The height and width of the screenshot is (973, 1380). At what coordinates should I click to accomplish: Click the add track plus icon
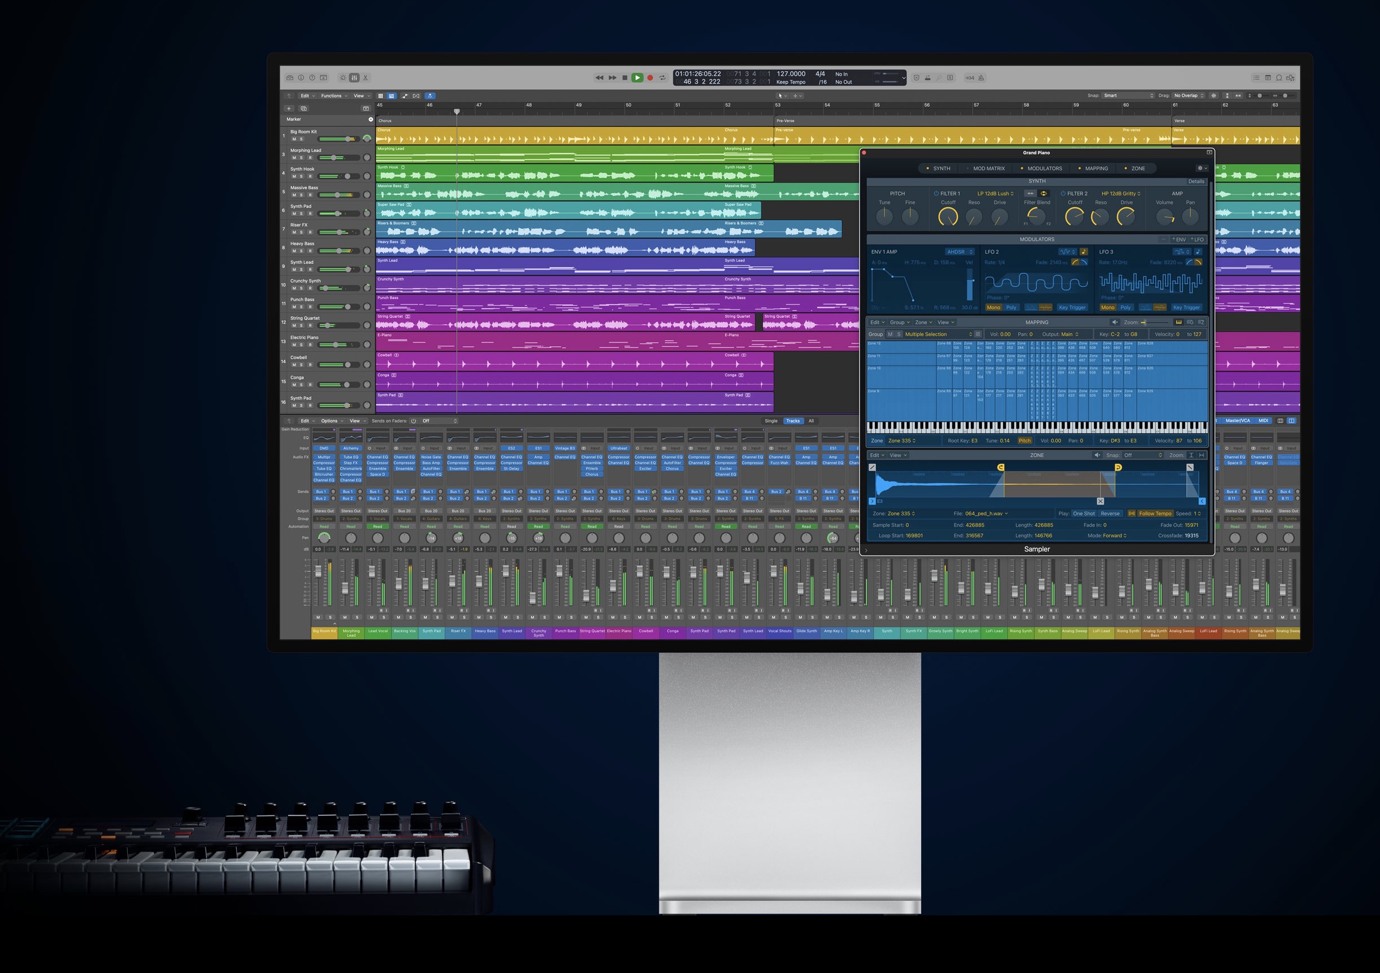point(289,109)
